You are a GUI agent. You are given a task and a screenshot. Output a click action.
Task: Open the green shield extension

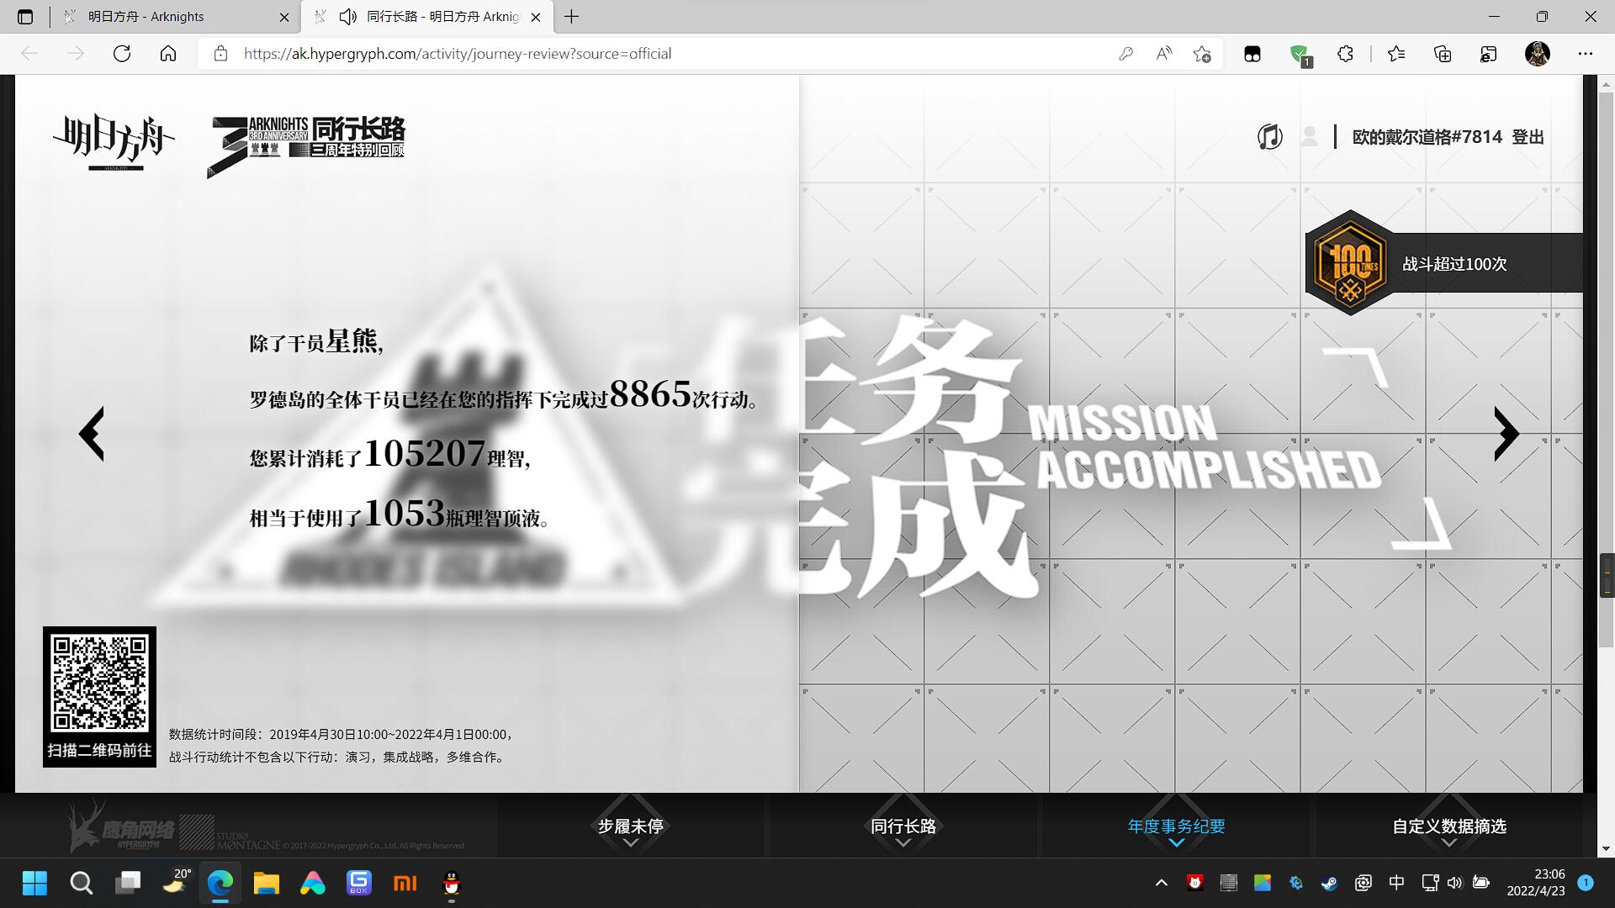[1300, 55]
